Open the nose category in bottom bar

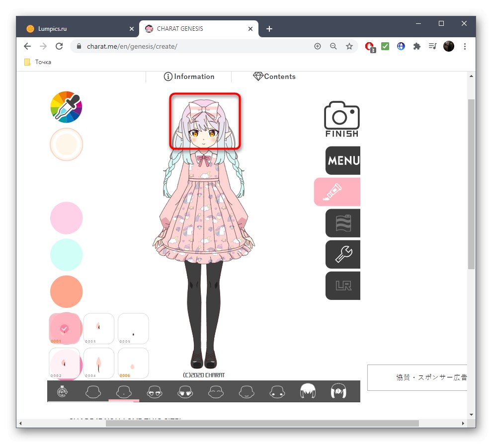click(x=124, y=391)
